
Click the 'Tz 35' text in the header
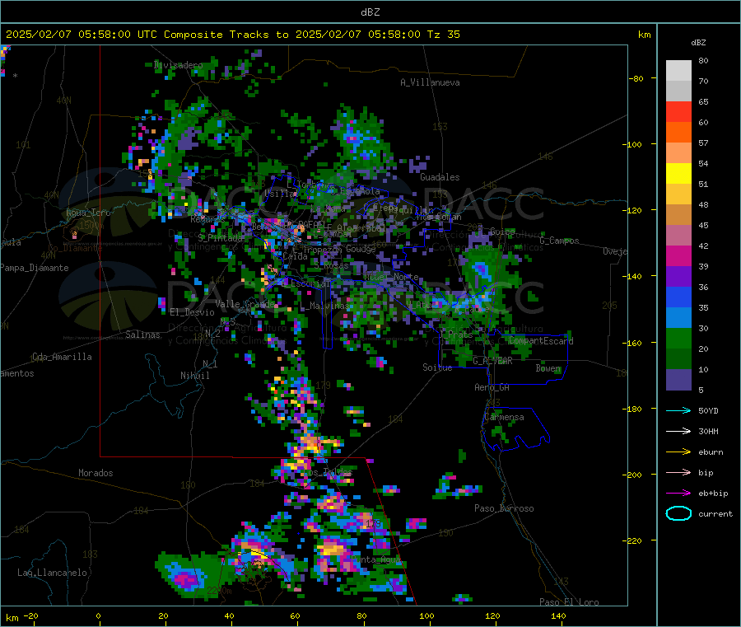[x=443, y=35]
